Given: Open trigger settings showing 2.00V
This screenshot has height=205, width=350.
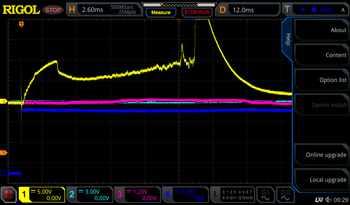Looking at the screenshot, I should [x=316, y=10].
